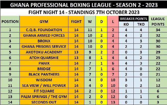This screenshot has width=167, height=105.
Task: Click the Ghana Professional Boxing League title
Action: (x=83, y=5)
